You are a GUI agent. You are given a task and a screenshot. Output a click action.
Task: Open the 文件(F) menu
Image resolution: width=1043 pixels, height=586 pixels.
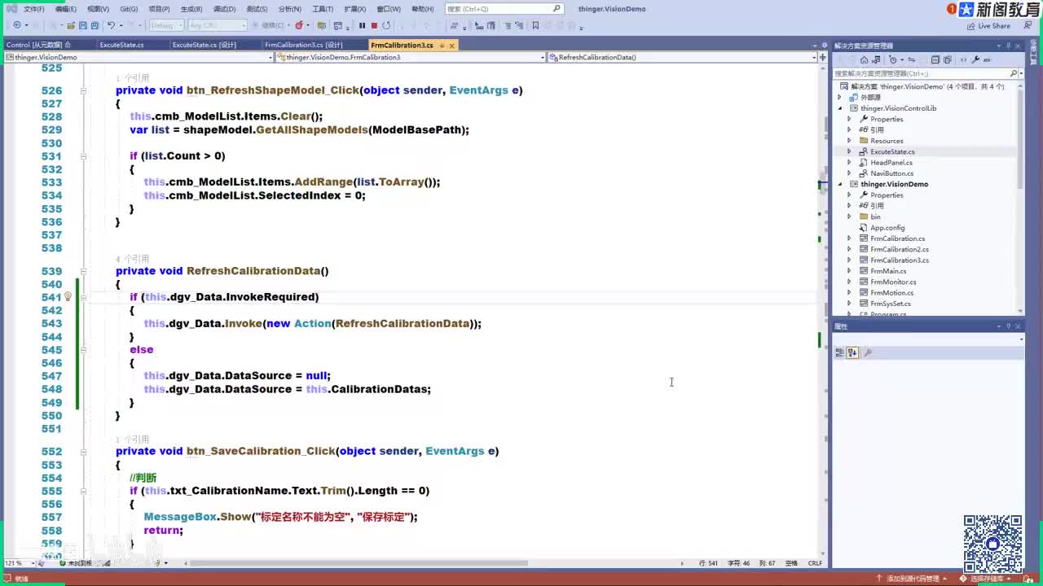[34, 9]
